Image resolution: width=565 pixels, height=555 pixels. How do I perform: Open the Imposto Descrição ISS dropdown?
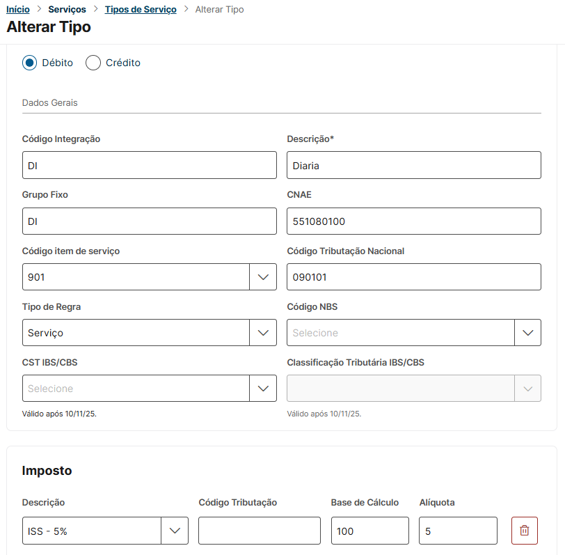[x=175, y=531]
